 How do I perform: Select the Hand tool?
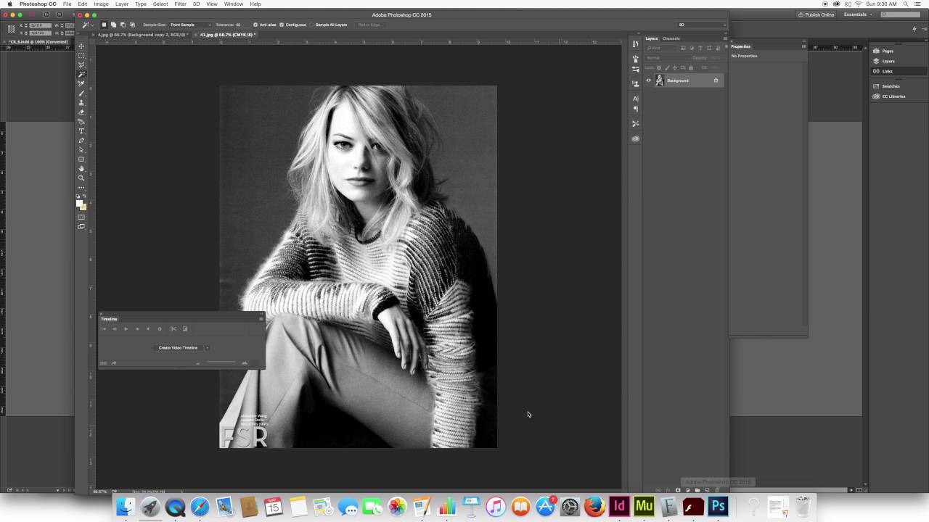81,168
